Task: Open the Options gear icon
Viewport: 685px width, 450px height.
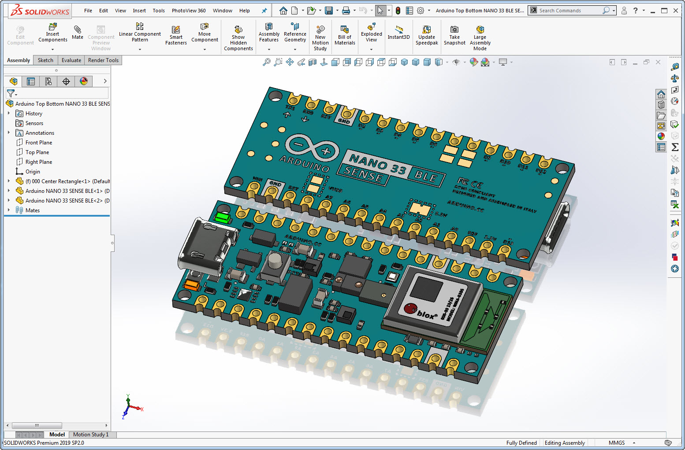Action: (421, 11)
